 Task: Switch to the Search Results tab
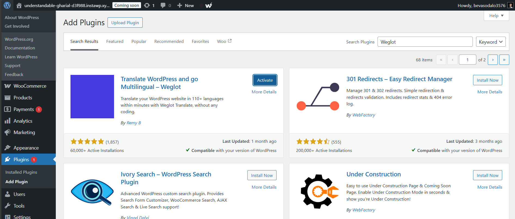[x=84, y=42]
